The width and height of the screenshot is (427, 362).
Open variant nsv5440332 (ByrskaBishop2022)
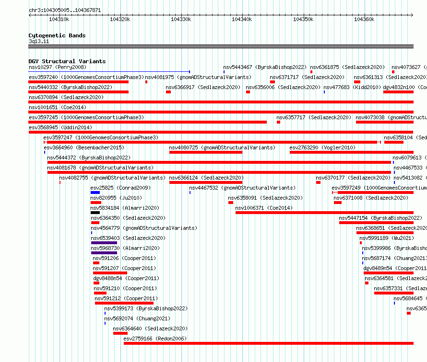(x=71, y=87)
